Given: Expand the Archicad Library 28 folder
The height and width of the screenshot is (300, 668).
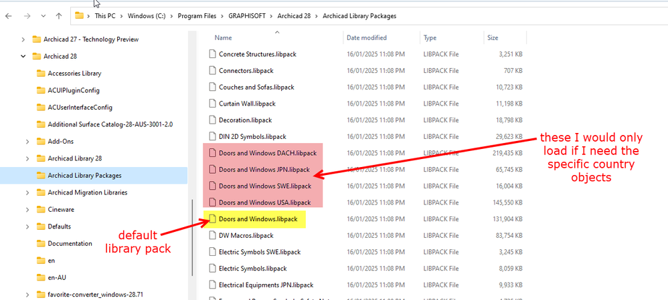Looking at the screenshot, I should [x=27, y=158].
